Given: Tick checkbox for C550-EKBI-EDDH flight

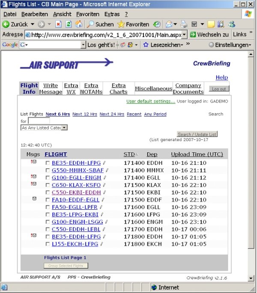Looking at the screenshot, I should click(48, 193).
